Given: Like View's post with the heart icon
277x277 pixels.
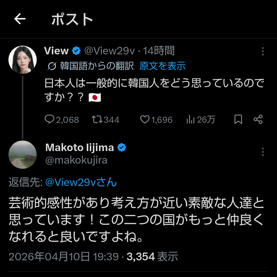Looking at the screenshot, I should (x=145, y=120).
